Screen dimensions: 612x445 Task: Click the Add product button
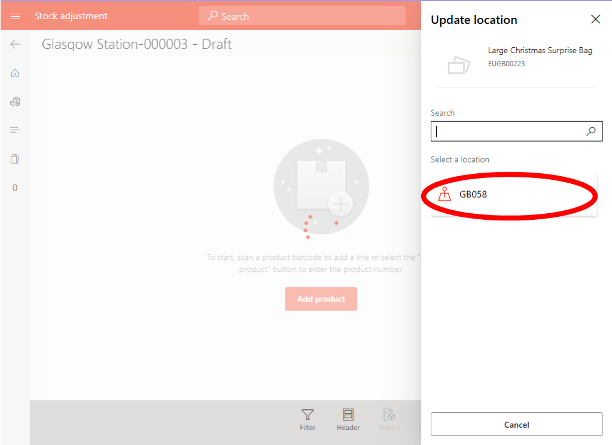click(321, 299)
